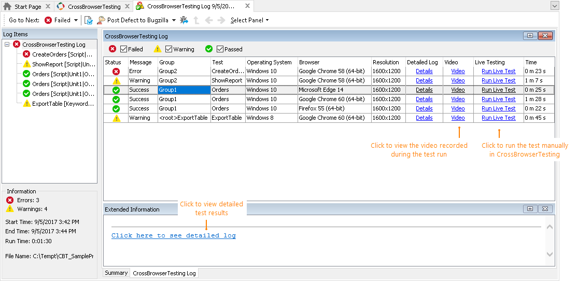The width and height of the screenshot is (577, 281).
Task: Select ShowReport [Script] log item
Action: [64, 64]
